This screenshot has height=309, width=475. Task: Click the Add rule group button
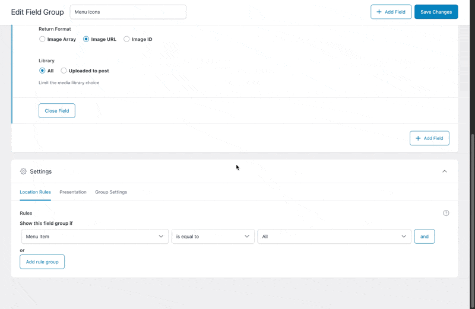pyautogui.click(x=42, y=262)
